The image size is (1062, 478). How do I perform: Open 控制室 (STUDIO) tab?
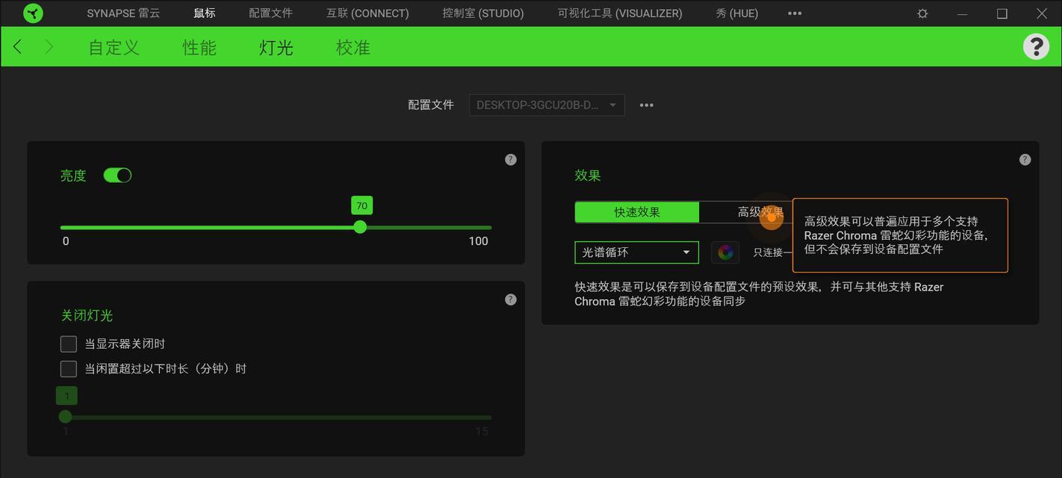[x=483, y=13]
